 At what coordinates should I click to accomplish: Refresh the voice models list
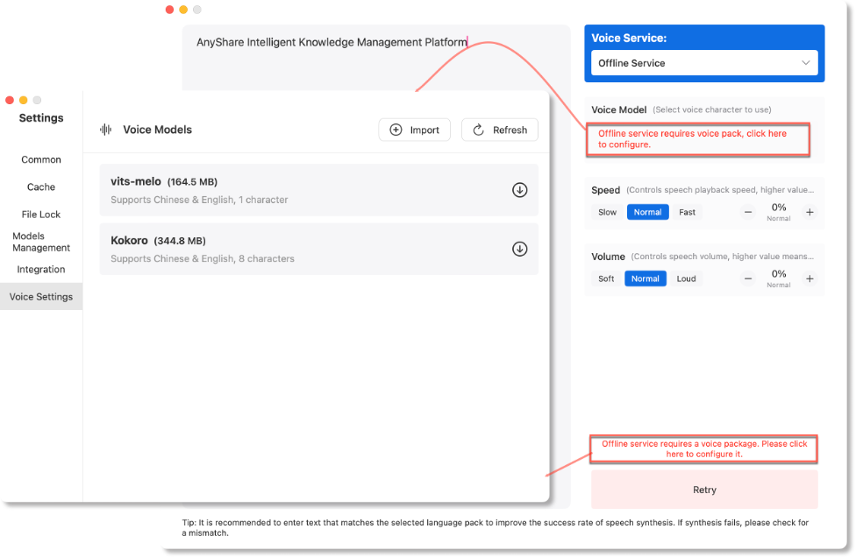(x=500, y=130)
